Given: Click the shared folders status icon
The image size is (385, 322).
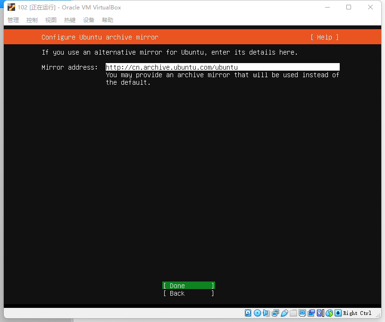Looking at the screenshot, I should click(x=293, y=313).
